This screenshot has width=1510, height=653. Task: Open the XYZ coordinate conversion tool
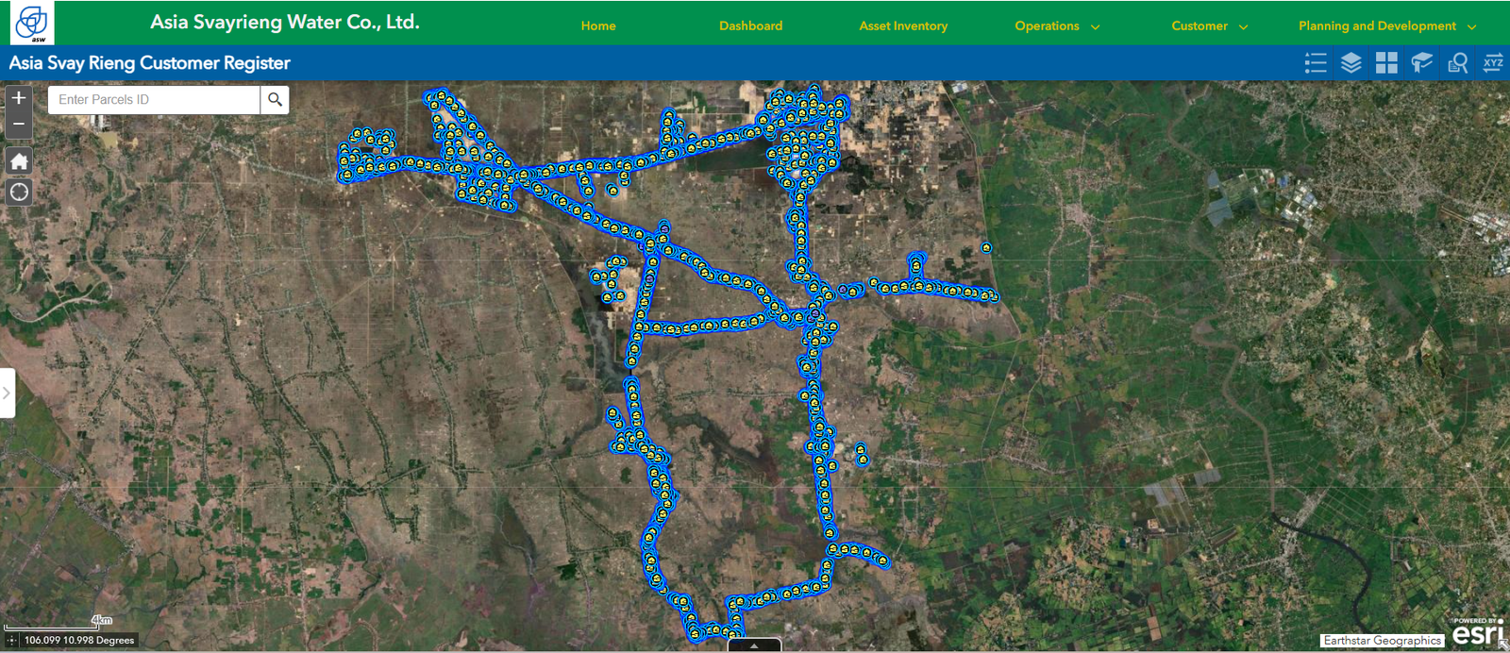[1493, 63]
